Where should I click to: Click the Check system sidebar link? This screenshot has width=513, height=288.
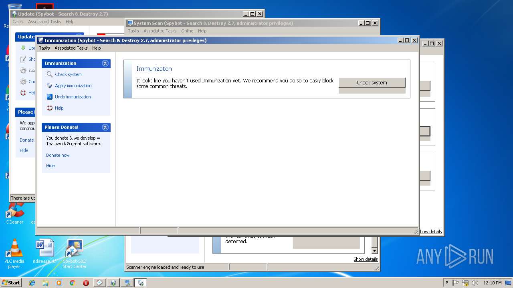[x=68, y=74]
